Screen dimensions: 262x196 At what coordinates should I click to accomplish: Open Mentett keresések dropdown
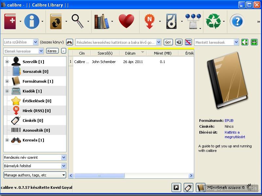click(236, 42)
